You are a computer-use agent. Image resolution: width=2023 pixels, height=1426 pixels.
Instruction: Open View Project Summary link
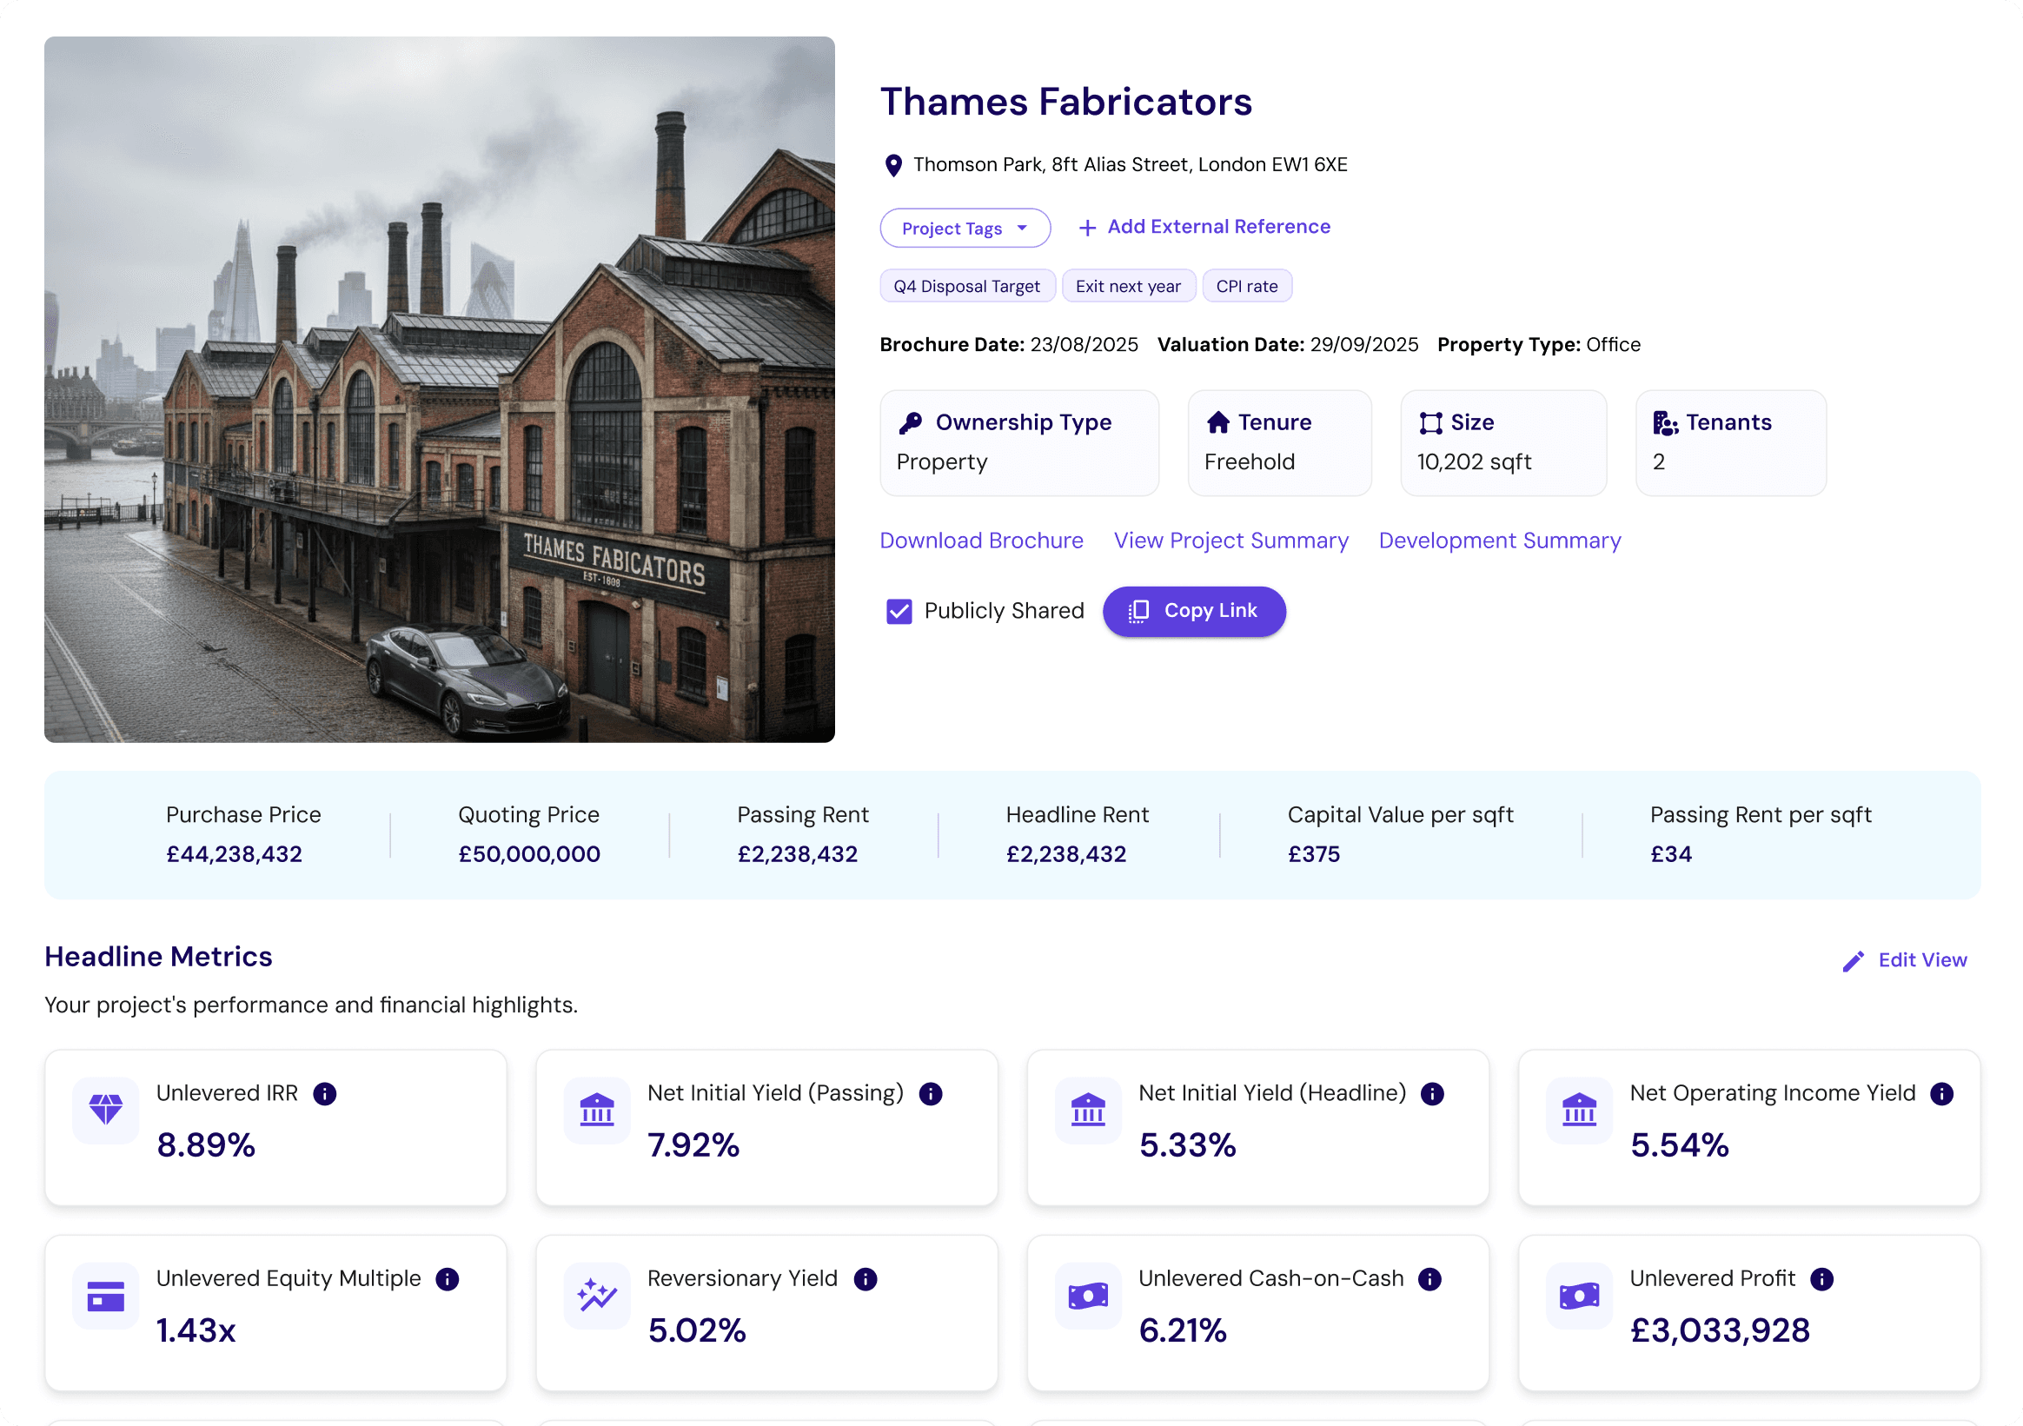click(1230, 541)
